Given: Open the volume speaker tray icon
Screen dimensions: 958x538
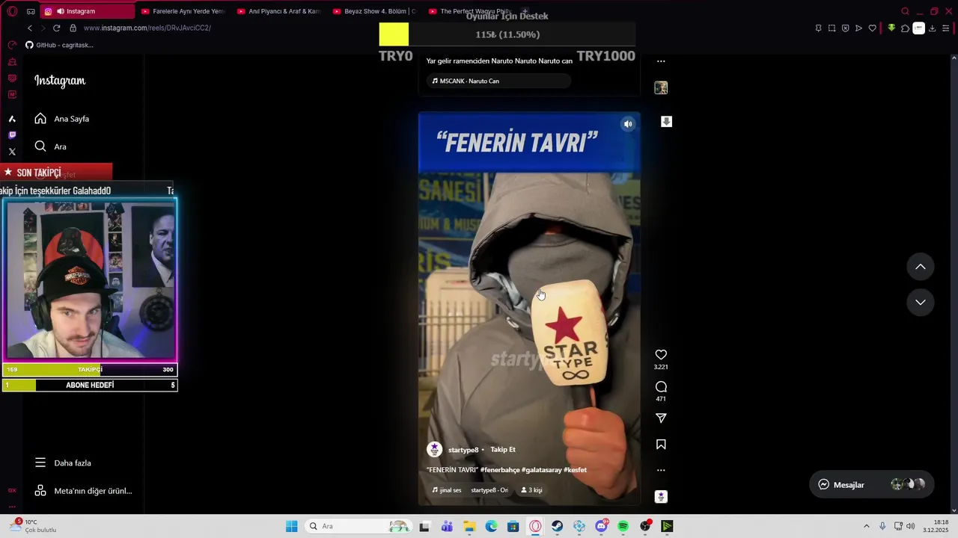Looking at the screenshot, I should [911, 526].
